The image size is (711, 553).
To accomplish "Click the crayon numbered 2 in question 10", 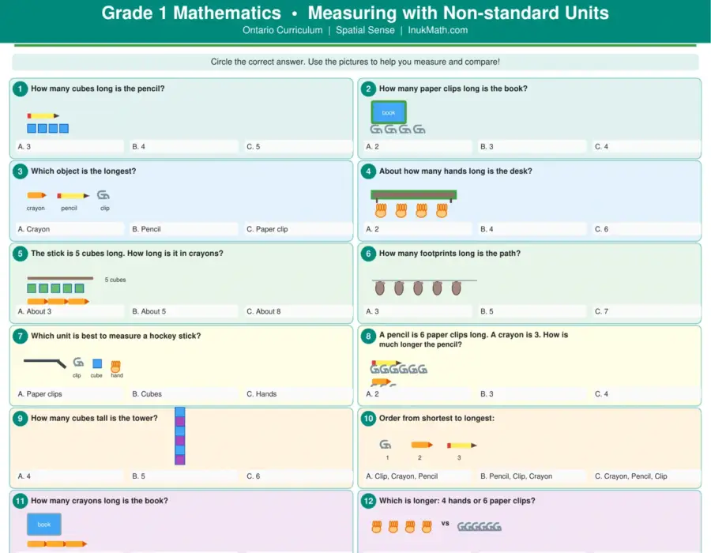I will 422,445.
